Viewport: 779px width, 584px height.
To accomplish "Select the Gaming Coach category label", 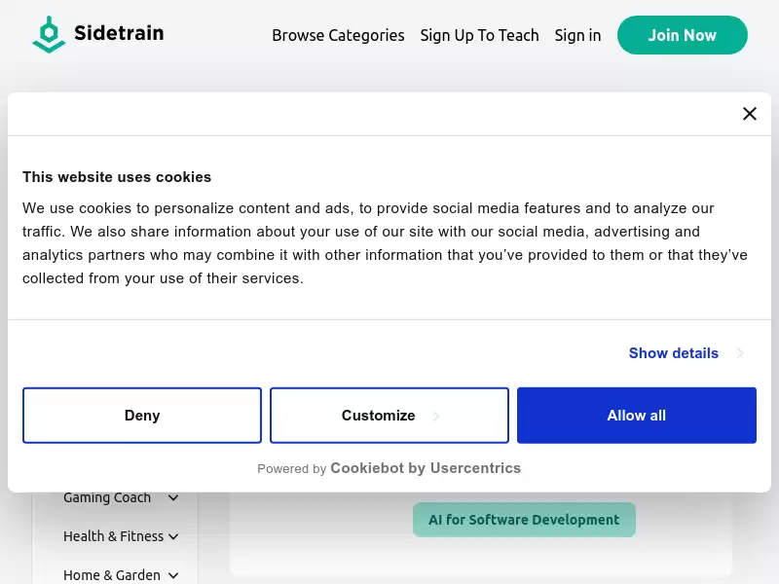I will pos(107,497).
